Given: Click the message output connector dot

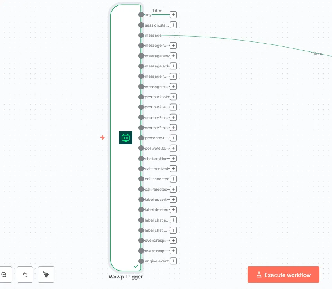Looking at the screenshot, I should [141, 35].
